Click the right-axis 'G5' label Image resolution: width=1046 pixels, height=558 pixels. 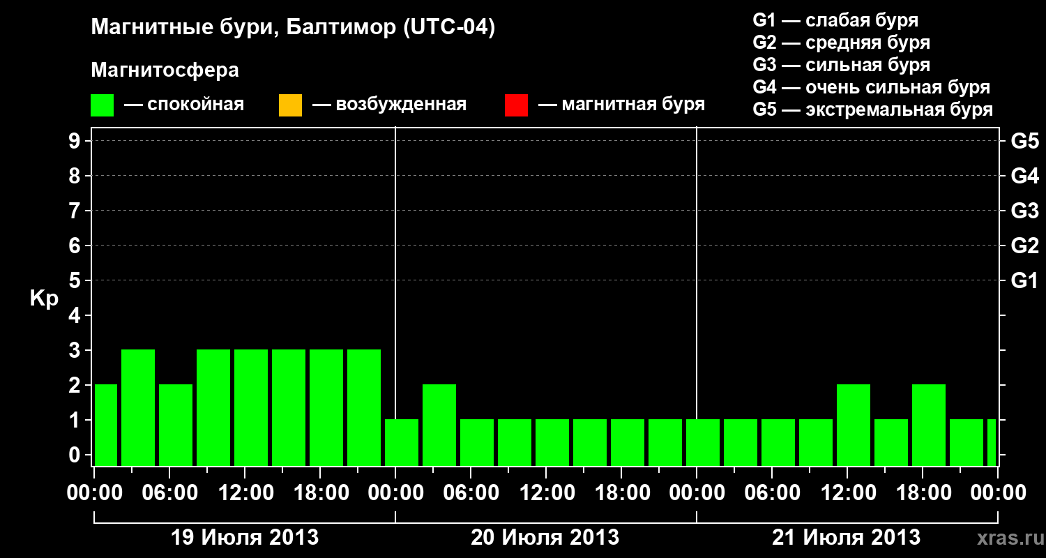1024,141
